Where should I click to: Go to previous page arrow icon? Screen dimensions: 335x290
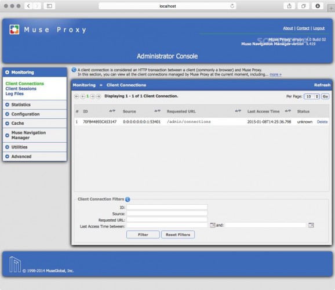click(82, 96)
